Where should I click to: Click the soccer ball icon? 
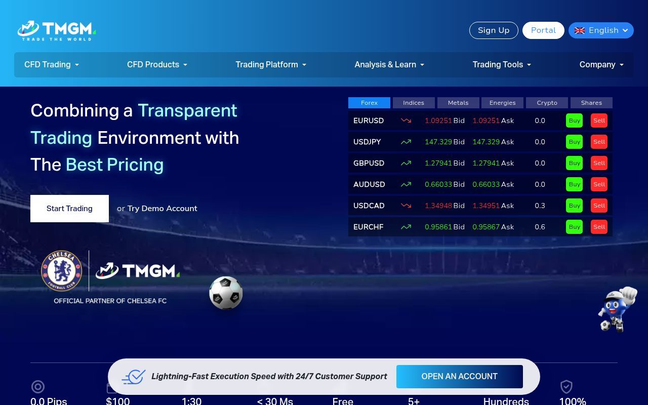(226, 293)
